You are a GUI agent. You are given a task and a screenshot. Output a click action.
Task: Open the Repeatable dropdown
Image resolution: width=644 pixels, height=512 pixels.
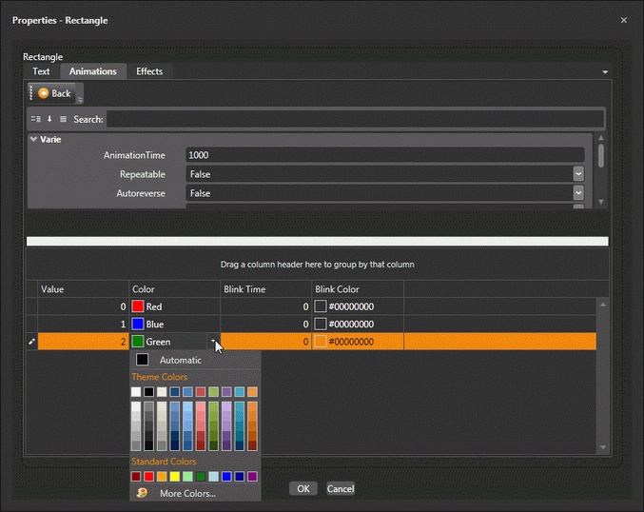(x=578, y=174)
